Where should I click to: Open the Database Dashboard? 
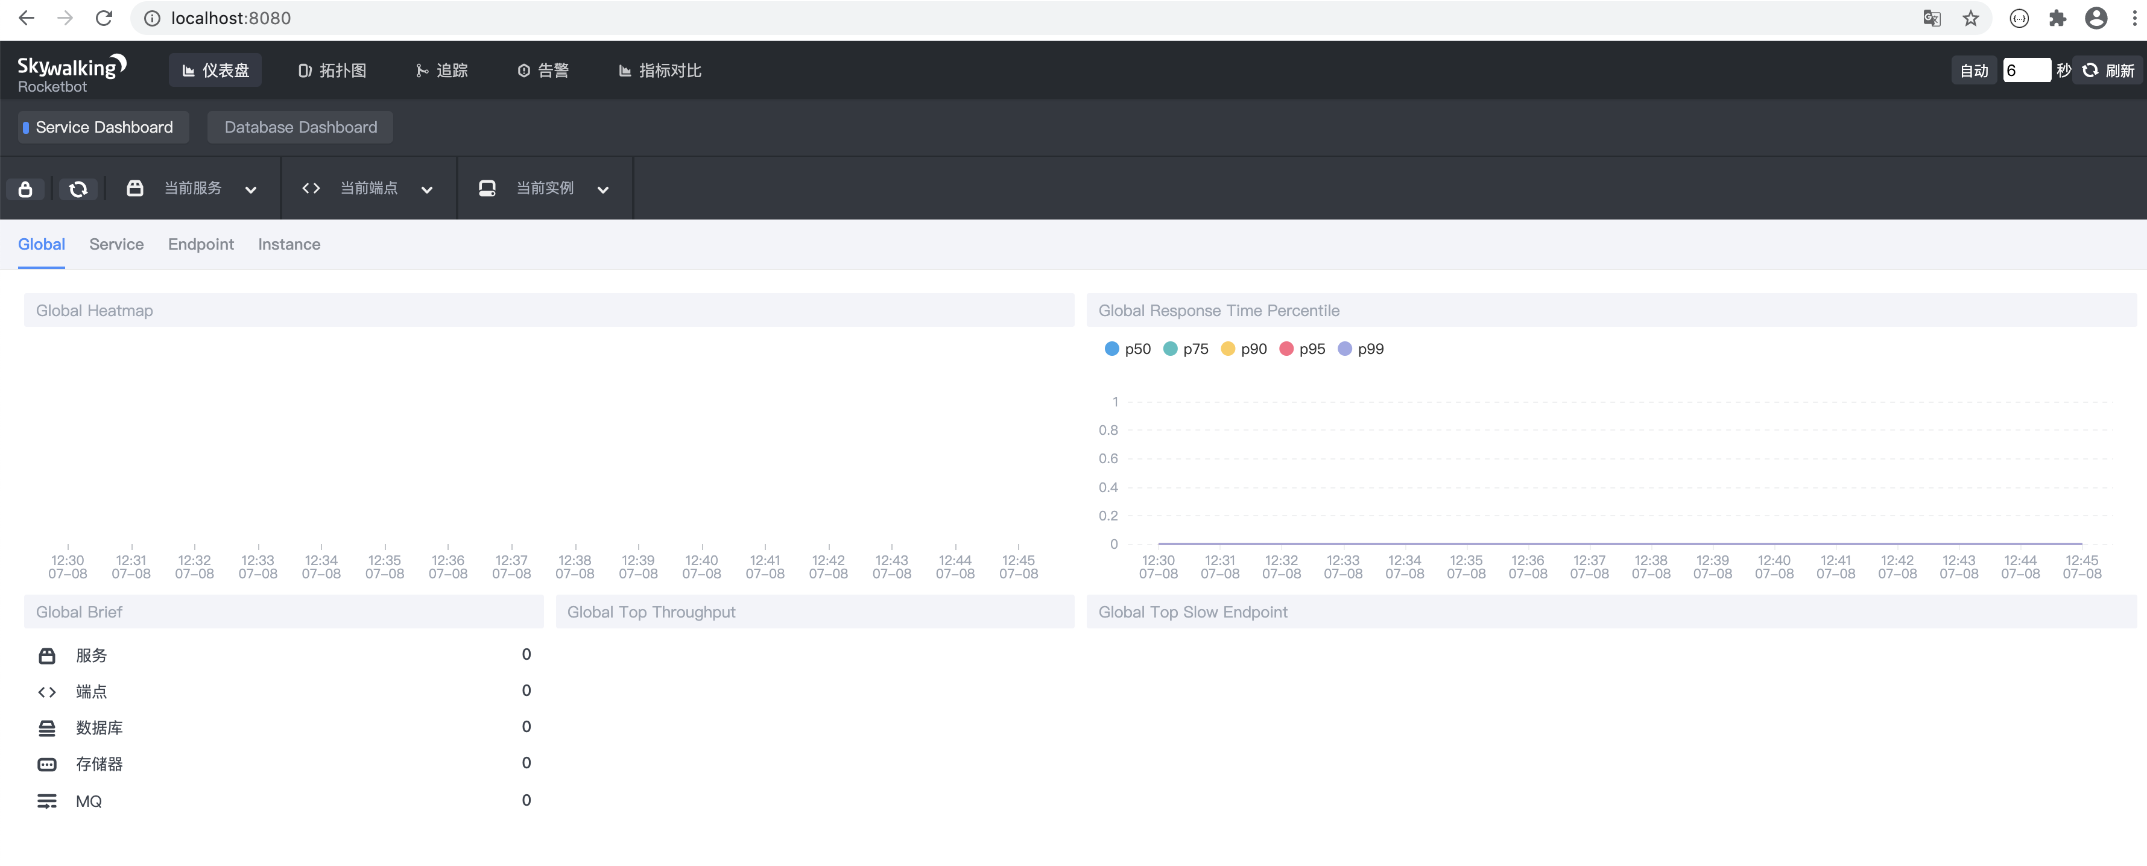click(x=300, y=127)
